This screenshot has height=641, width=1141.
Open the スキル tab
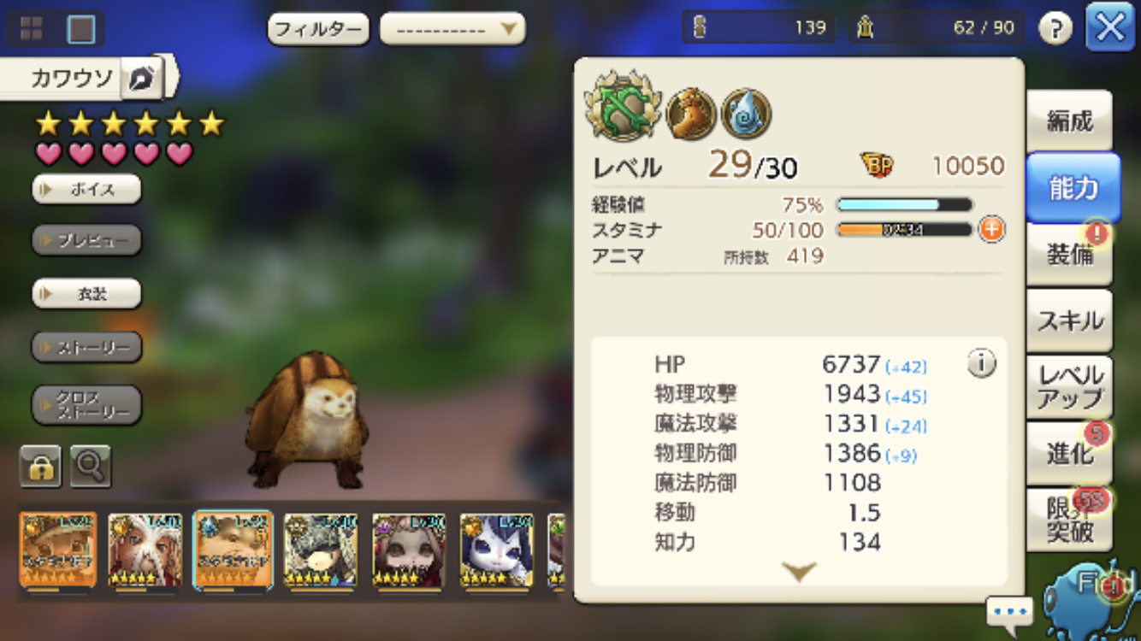[x=1070, y=320]
